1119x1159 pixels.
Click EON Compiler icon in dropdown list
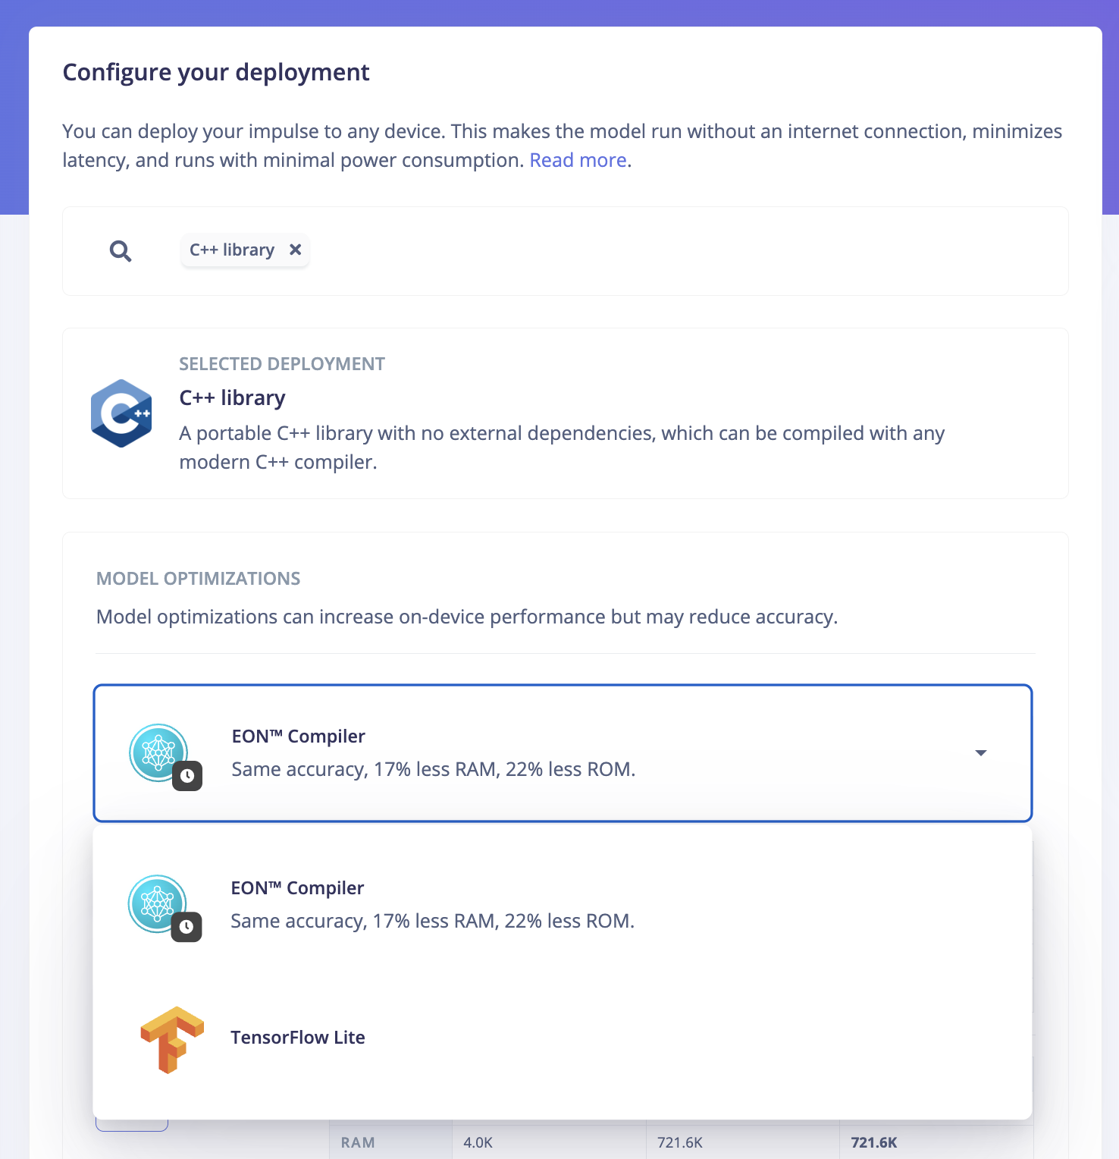pos(157,903)
